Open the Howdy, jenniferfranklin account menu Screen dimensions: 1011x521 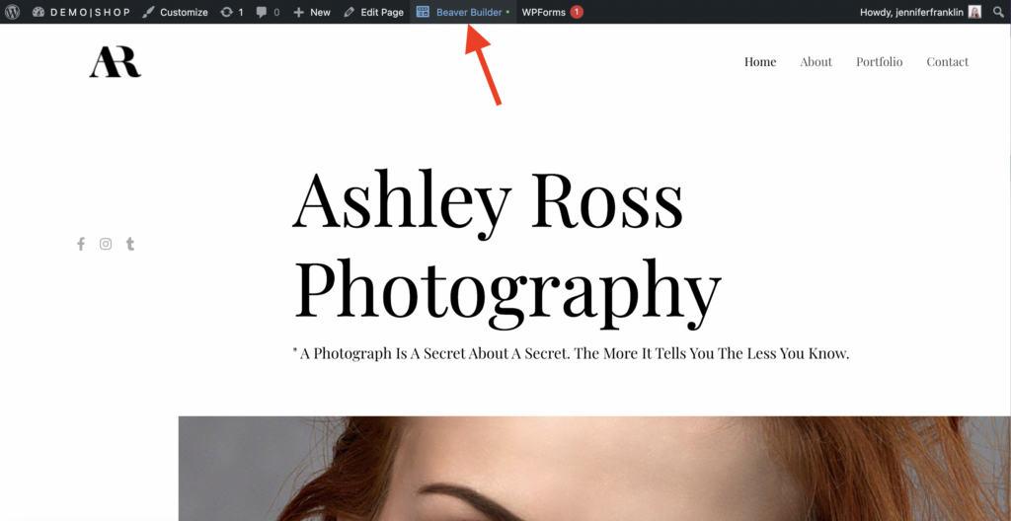tap(921, 12)
